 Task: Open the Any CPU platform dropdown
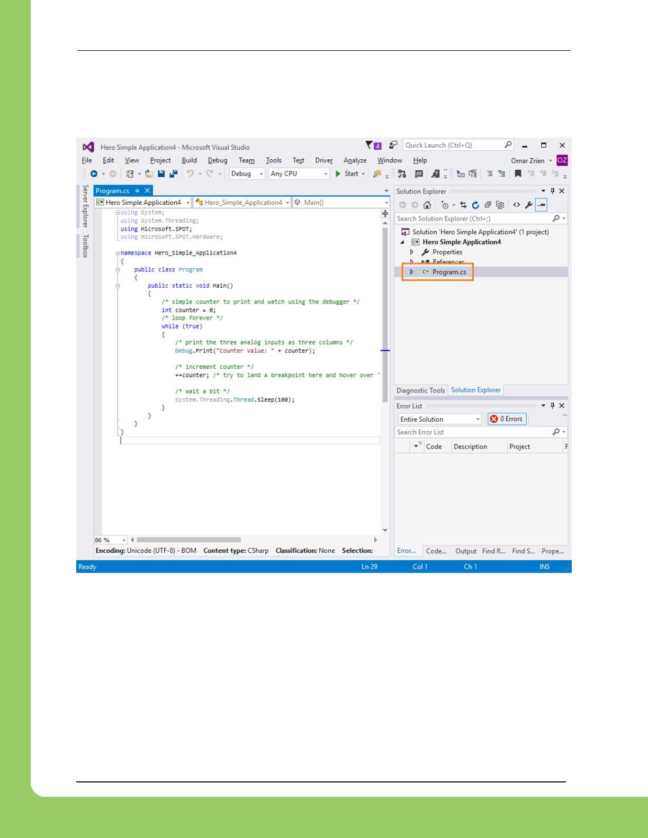click(299, 174)
